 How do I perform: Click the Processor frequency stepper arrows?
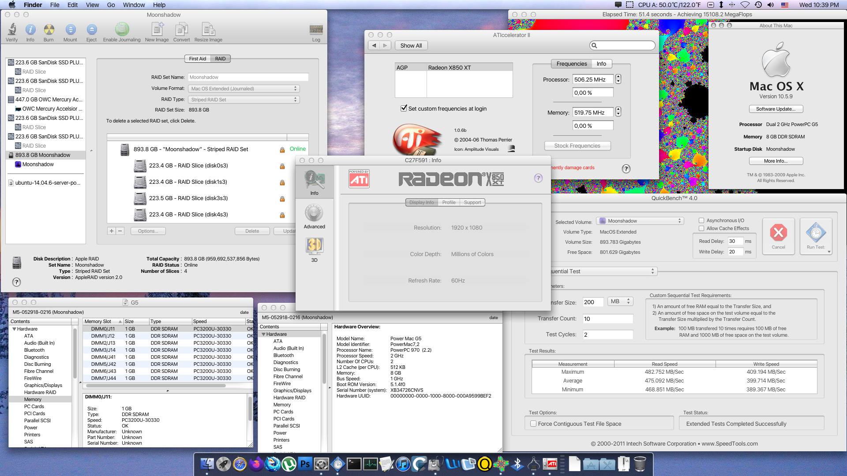point(618,79)
